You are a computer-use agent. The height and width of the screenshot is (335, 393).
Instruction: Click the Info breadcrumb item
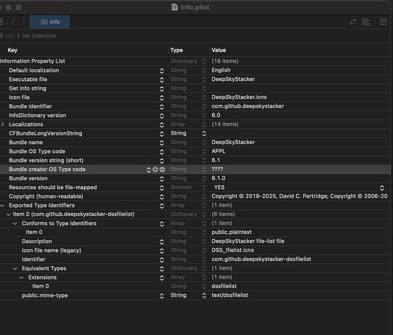point(10,36)
